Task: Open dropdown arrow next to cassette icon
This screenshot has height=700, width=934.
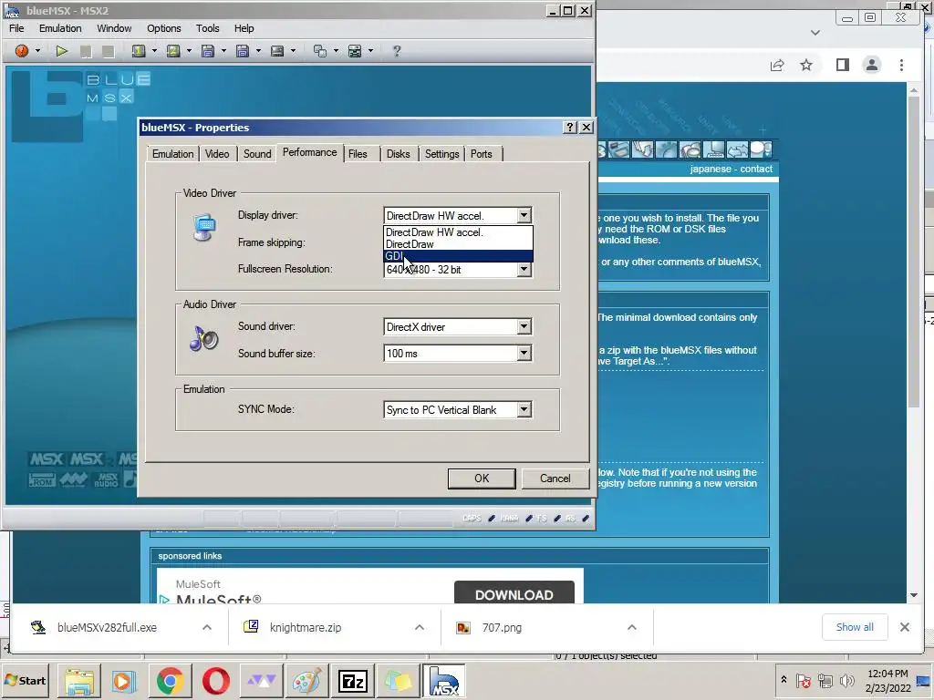Action: [x=293, y=51]
